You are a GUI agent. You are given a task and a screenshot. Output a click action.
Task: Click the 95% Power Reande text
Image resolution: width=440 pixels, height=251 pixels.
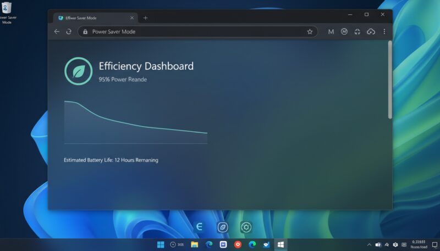point(123,79)
